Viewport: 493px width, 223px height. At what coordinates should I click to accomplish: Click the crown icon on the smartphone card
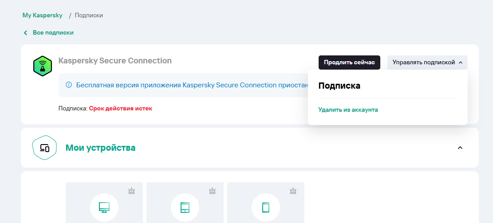coord(293,191)
